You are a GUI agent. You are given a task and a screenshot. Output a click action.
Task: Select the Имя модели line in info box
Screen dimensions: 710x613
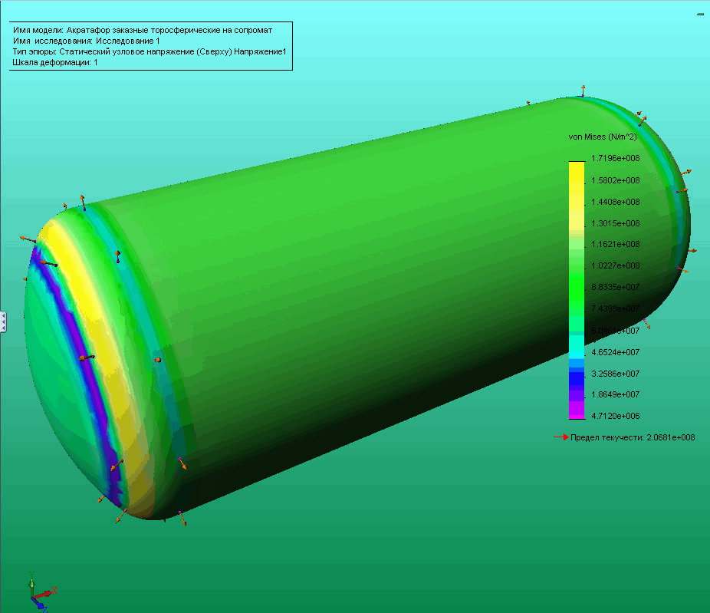[143, 31]
